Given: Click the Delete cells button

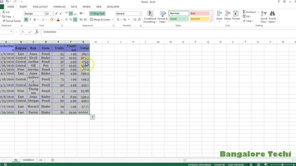Looking at the screenshot, I should (x=228, y=17).
